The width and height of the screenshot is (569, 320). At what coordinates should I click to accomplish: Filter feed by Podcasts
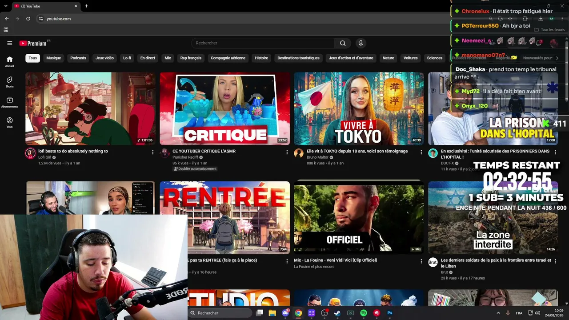click(x=78, y=58)
